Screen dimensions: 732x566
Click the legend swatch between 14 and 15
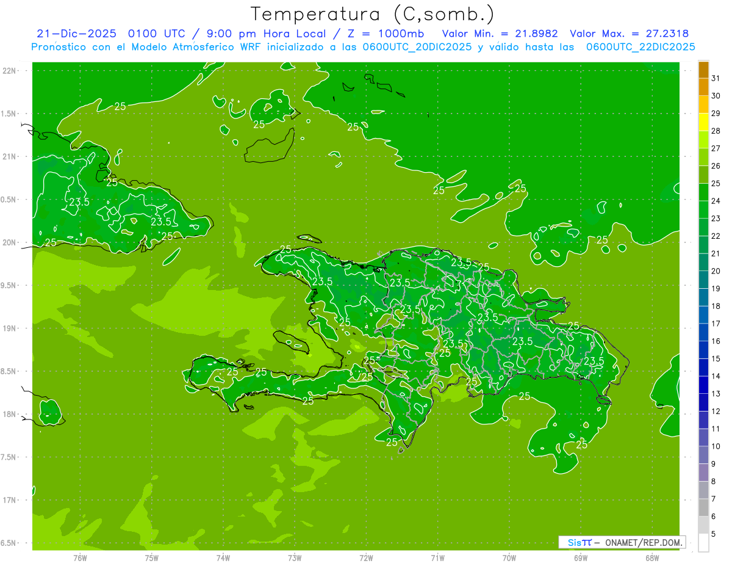pos(703,368)
